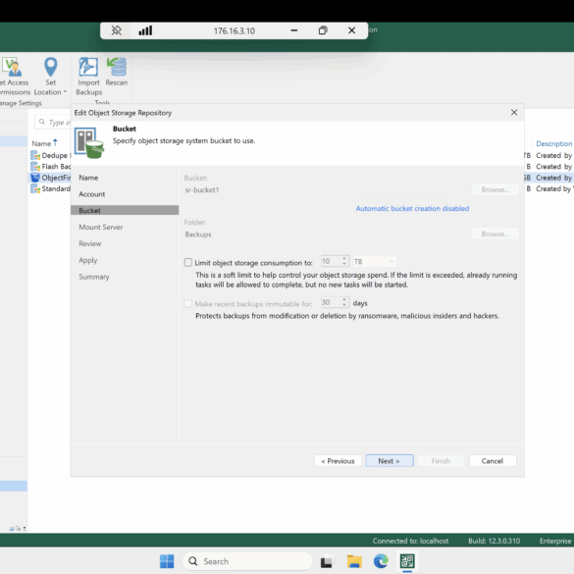The height and width of the screenshot is (574, 574).
Task: Click the sr-bucket1 bucket field
Action: pyautogui.click(x=326, y=190)
